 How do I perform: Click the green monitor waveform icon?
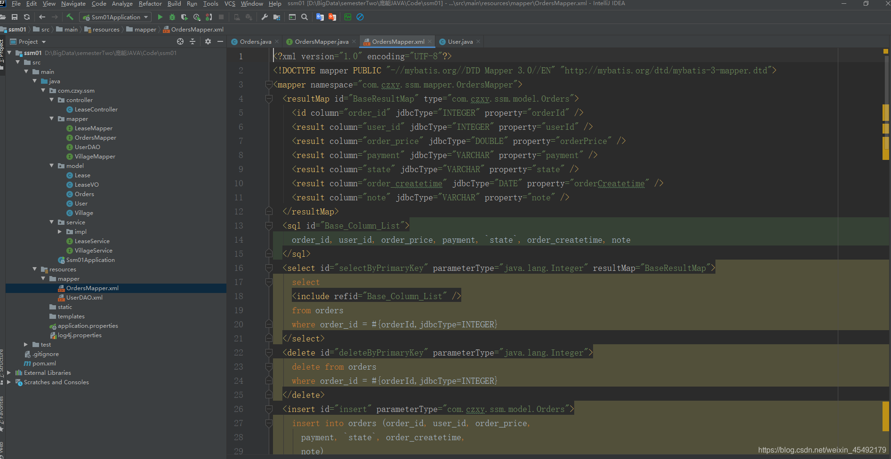[348, 17]
